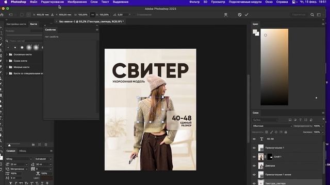Switch to the Настройки кисти tab
This screenshot has height=185, width=330.
click(x=16, y=24)
